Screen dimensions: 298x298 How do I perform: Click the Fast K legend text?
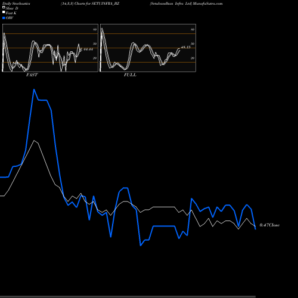(x=11, y=13)
